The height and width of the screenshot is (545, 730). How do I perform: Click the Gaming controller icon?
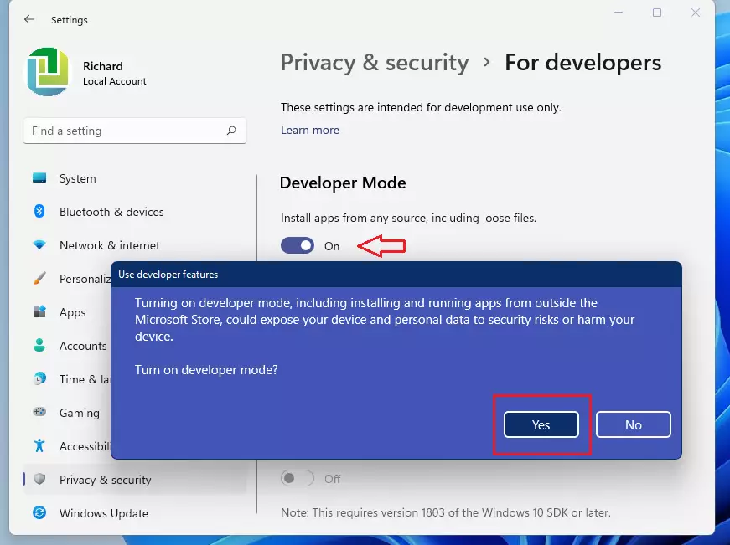coord(39,412)
